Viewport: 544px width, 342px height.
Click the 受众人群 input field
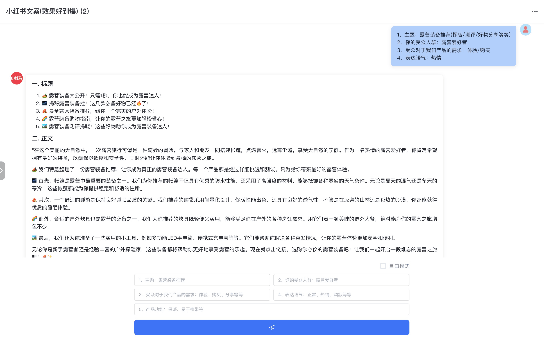click(x=341, y=280)
